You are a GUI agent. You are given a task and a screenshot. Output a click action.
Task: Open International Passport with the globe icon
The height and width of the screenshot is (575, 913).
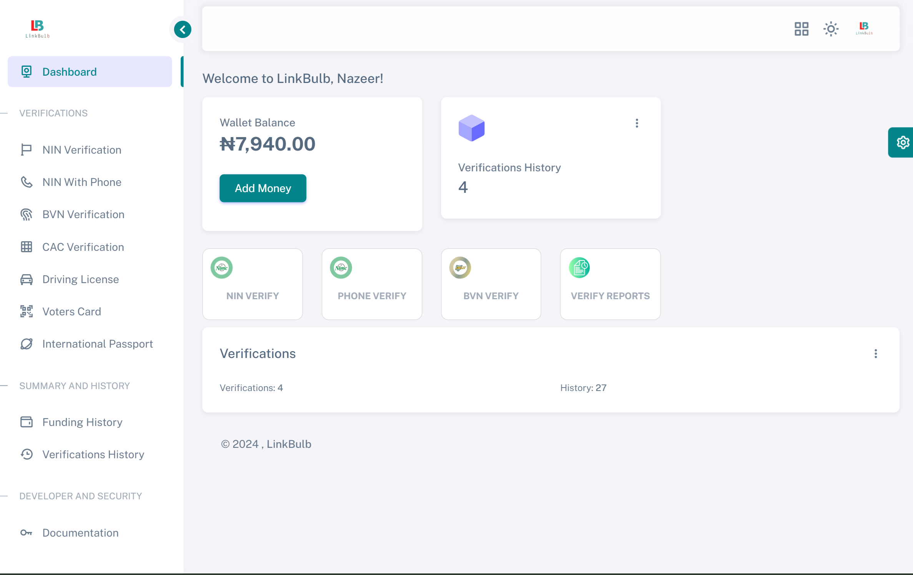tap(26, 344)
